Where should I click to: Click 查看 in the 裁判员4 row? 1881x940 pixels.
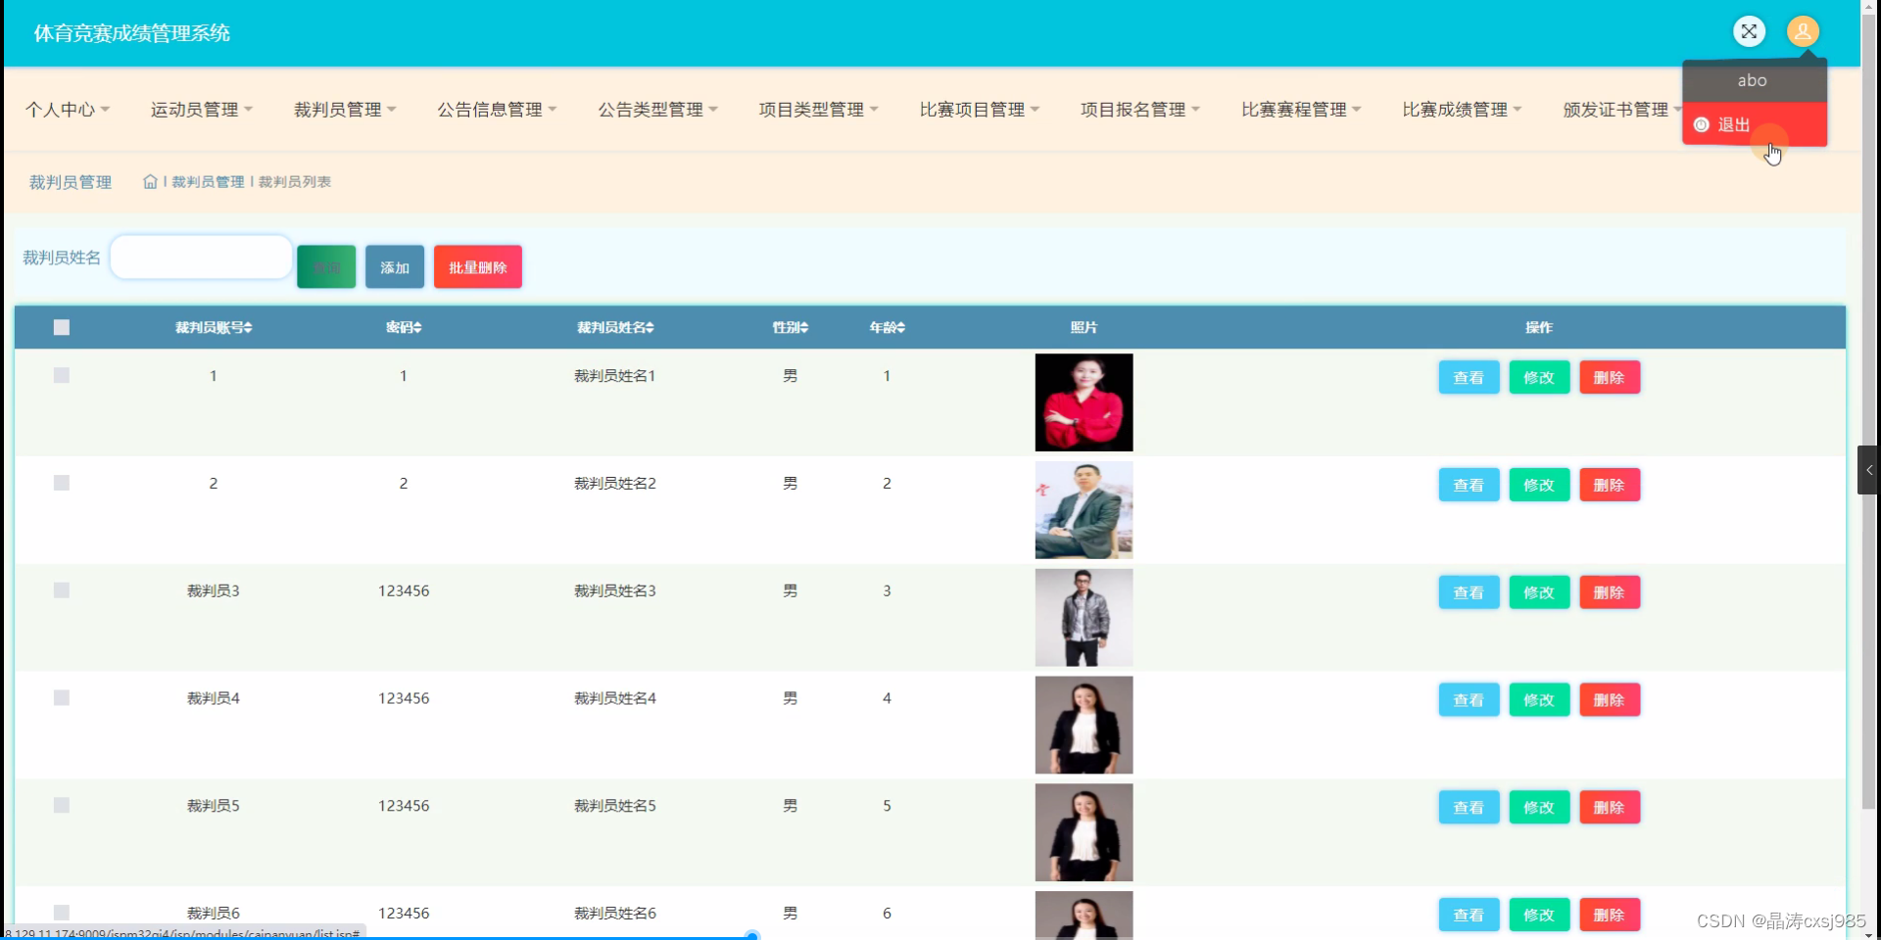(x=1469, y=700)
